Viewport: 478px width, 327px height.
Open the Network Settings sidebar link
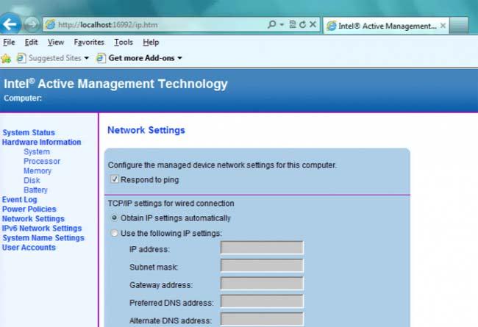(33, 219)
